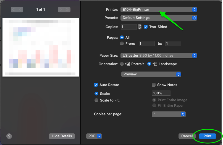Disable Auto Rotate checkbox

96,85
